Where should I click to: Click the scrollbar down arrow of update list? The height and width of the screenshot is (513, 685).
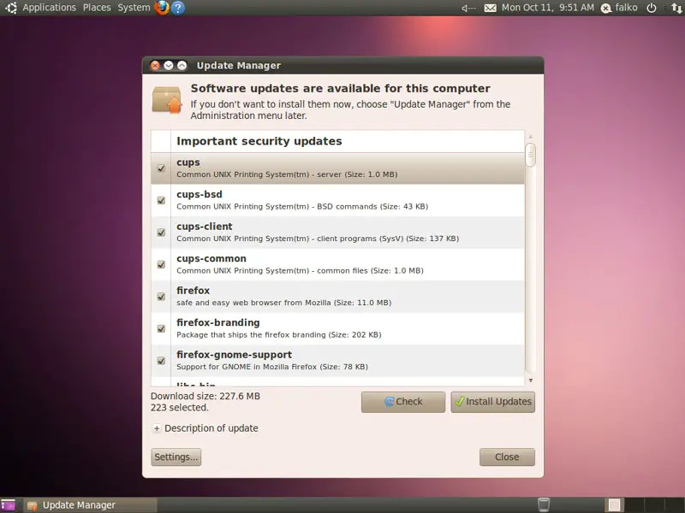(x=531, y=380)
